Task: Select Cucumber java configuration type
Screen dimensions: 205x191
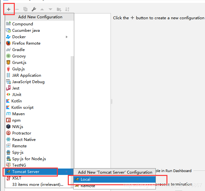Action: click(40, 30)
